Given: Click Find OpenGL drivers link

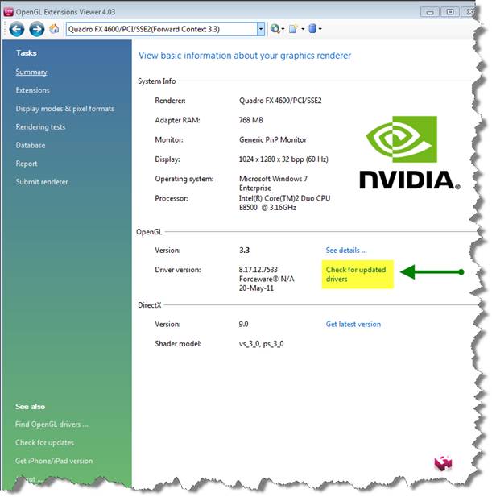Looking at the screenshot, I should [52, 425].
